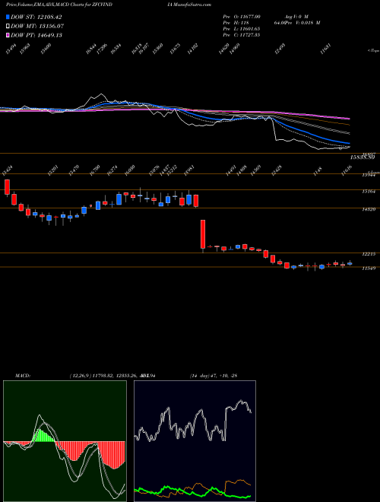This screenshot has height=502, width=380.
Task: Click the 15835.80 price level label
Action: 362,157
